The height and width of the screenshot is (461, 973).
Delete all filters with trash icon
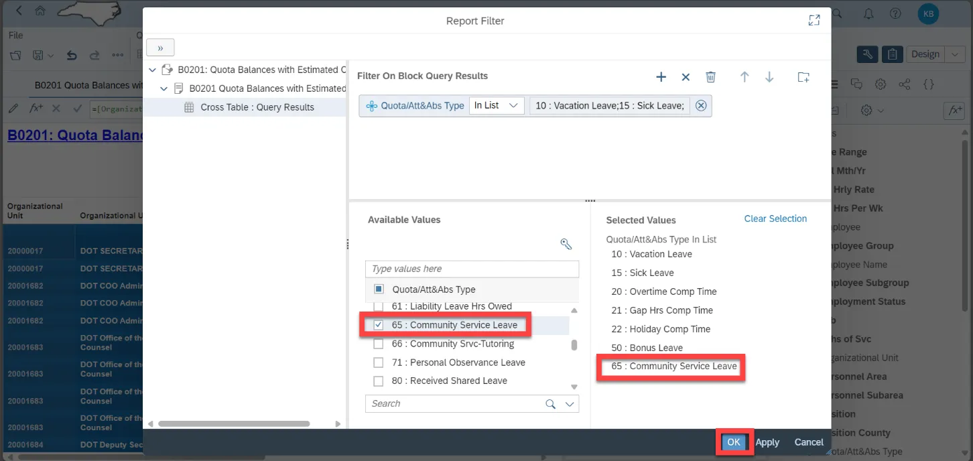point(711,77)
